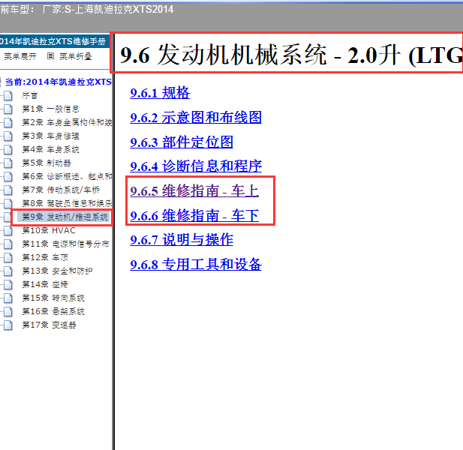Click the 菜单展开 menu expand button
Screen dimensions: 463x450
click(20, 56)
